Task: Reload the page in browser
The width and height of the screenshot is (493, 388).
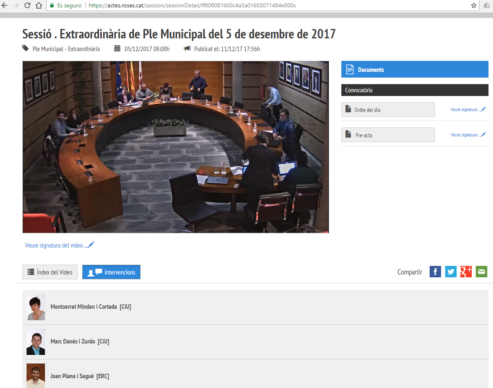Action: pyautogui.click(x=27, y=6)
